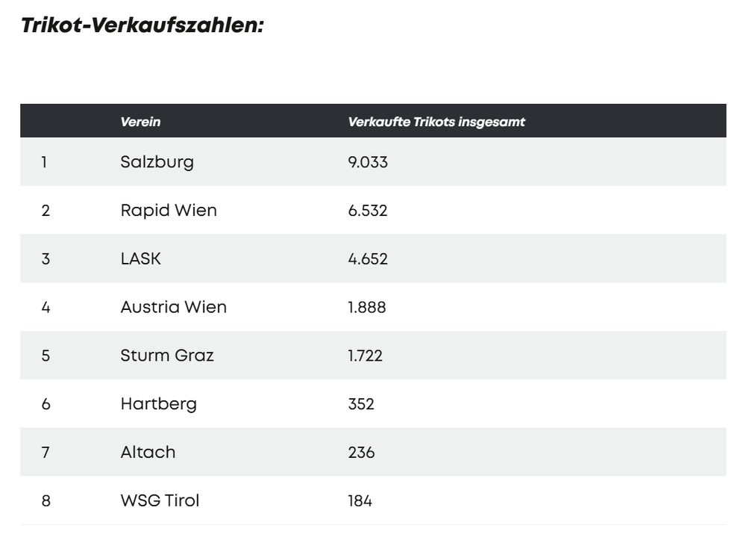Click the Hartberg club cell

158,403
